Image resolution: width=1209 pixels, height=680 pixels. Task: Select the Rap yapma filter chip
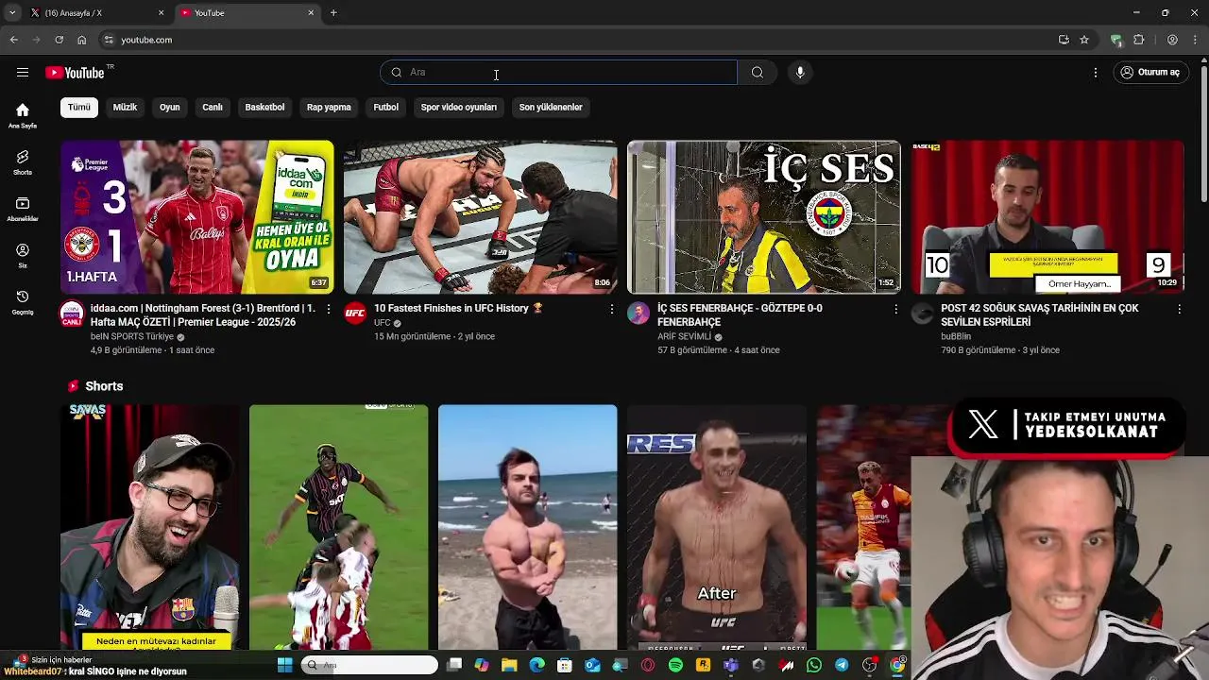pos(329,108)
